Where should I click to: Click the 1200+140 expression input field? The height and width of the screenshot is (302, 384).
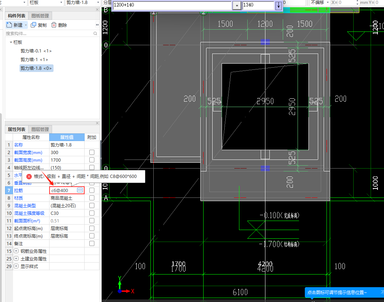coord(172,5)
